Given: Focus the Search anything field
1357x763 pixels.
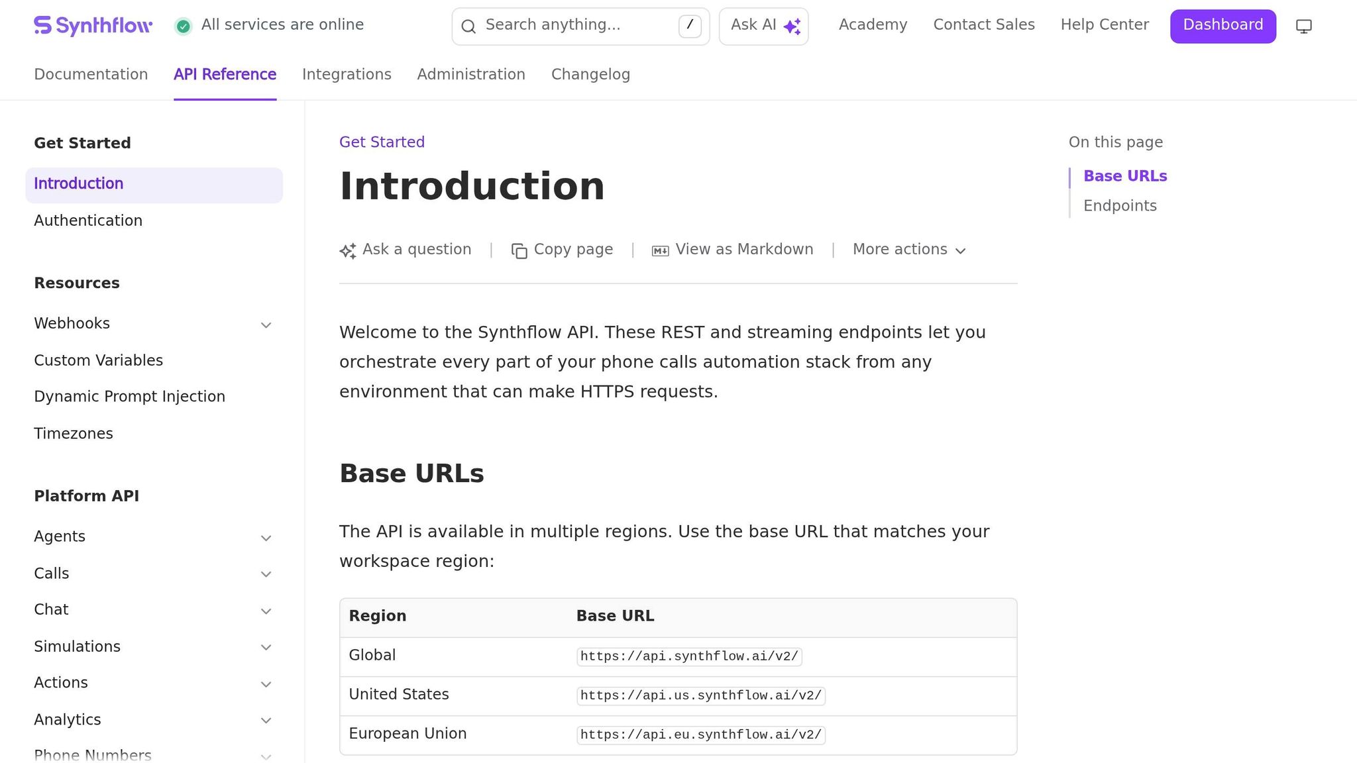Looking at the screenshot, I should point(580,26).
